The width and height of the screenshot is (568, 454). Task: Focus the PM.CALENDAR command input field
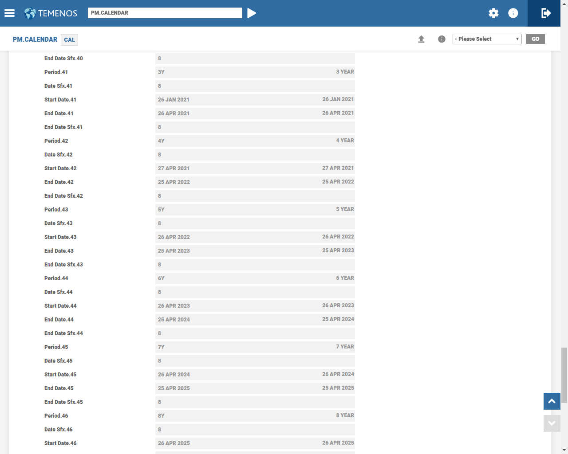coord(165,13)
